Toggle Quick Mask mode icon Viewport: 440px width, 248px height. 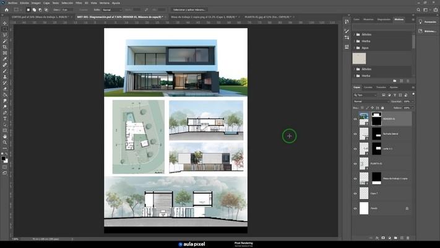[x=5, y=167]
